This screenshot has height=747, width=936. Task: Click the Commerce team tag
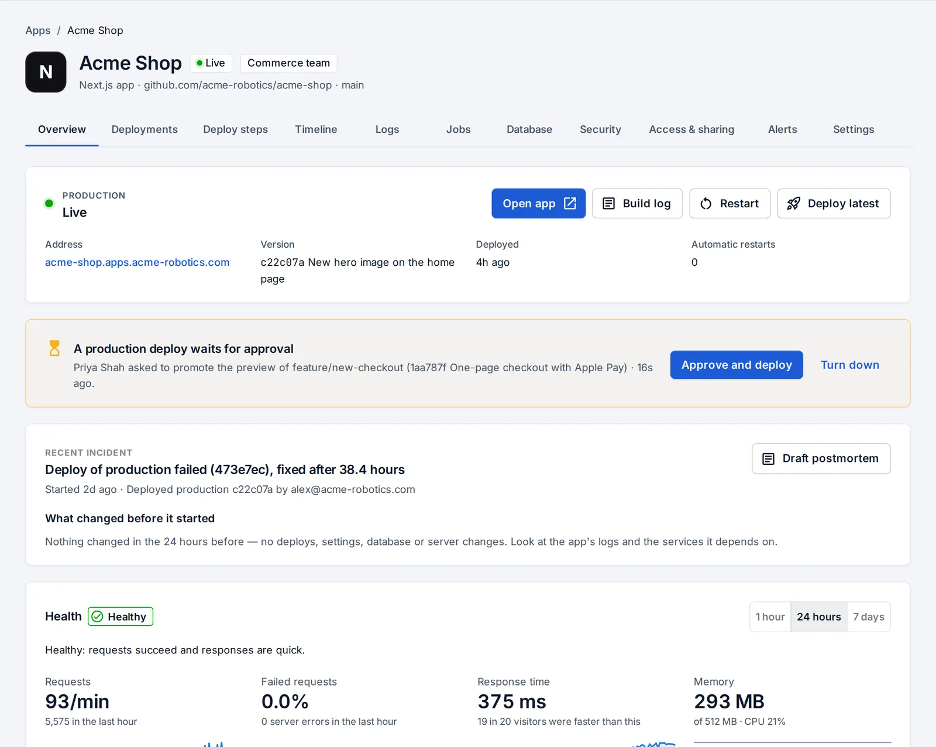click(288, 63)
